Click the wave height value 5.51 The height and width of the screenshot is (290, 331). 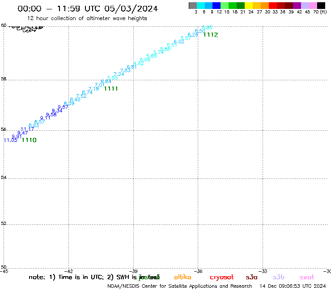pyautogui.click(x=172, y=45)
